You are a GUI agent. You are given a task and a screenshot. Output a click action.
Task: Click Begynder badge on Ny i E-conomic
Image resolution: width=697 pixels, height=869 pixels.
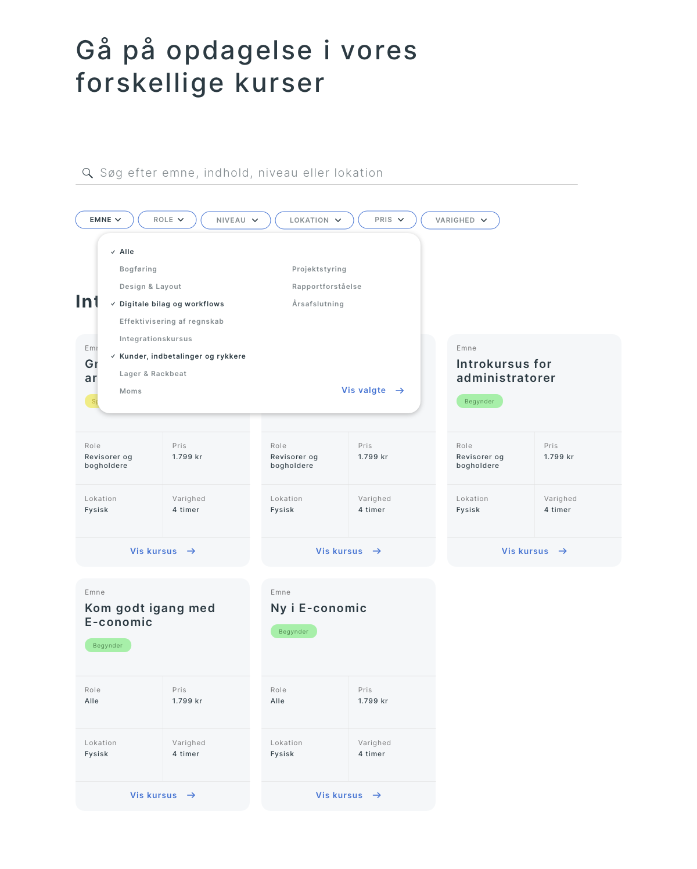[x=294, y=631]
